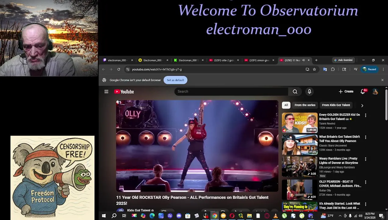Click the Chrome address bar URL
This screenshot has width=388, height=220.
click(157, 69)
